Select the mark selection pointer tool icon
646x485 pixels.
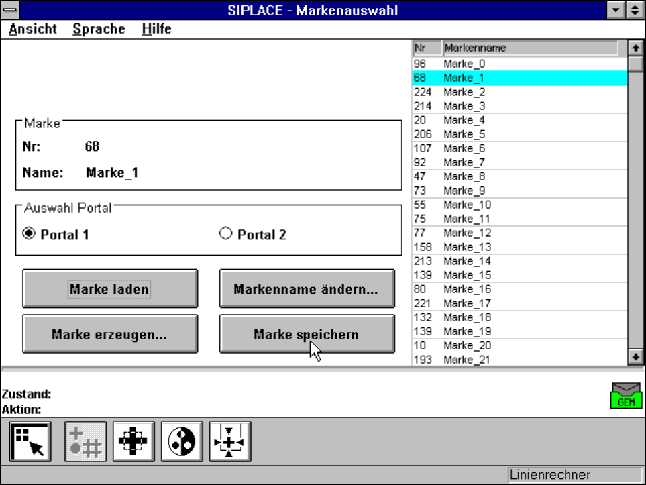tap(30, 441)
